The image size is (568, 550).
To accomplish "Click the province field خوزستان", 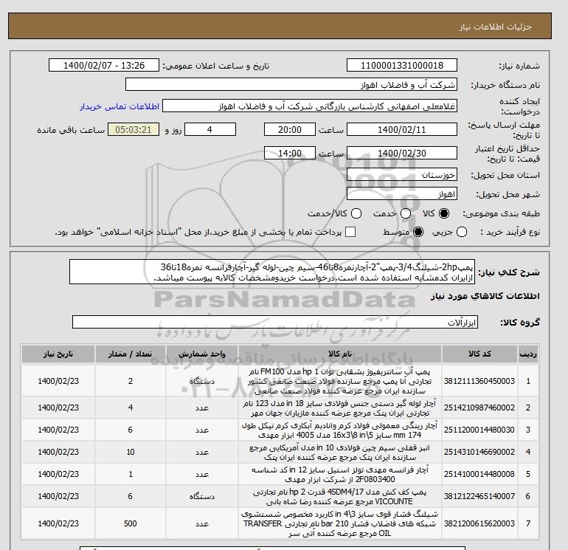I will coord(402,175).
